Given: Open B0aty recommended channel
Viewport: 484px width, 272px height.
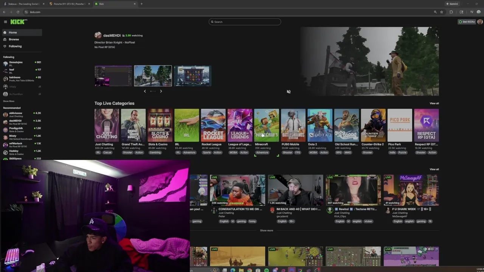Looking at the screenshot, I should pyautogui.click(x=21, y=137).
